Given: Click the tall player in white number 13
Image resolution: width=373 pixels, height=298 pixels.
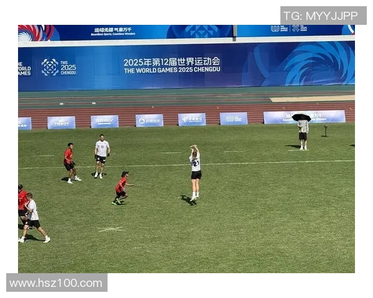Looking at the screenshot, I should [102, 156].
